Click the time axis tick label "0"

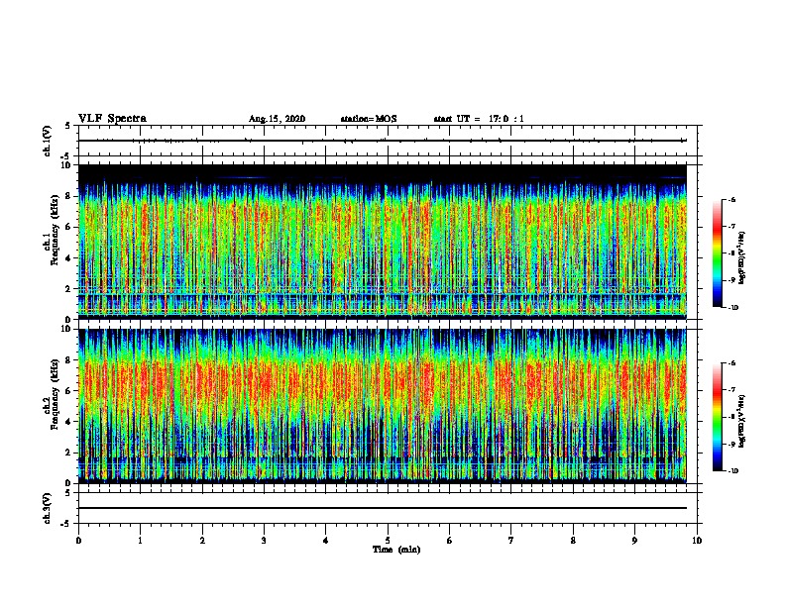click(x=78, y=541)
